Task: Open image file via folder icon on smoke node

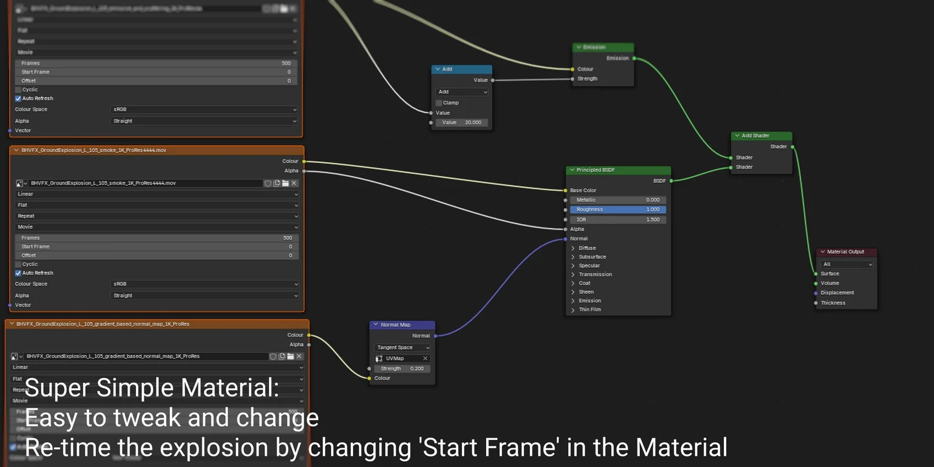Action: (x=285, y=183)
